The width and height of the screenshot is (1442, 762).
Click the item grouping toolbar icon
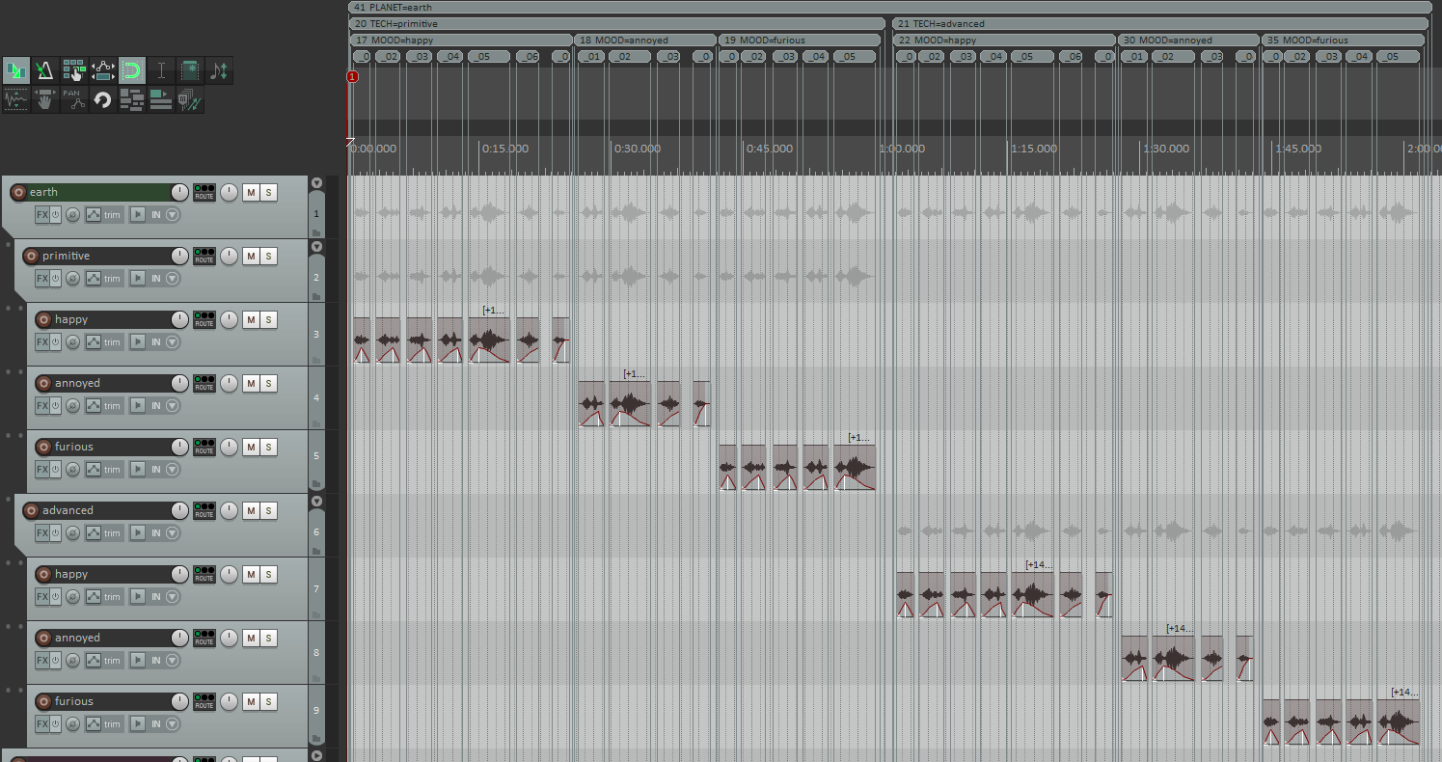point(73,70)
